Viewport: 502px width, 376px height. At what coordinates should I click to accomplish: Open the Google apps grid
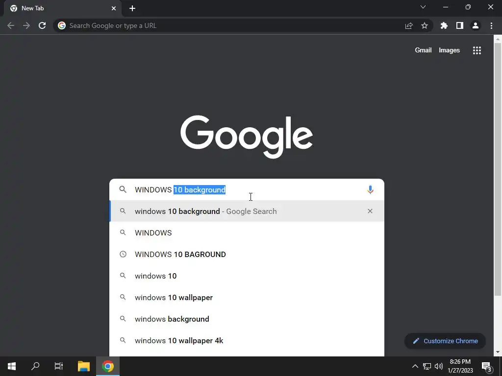click(477, 50)
